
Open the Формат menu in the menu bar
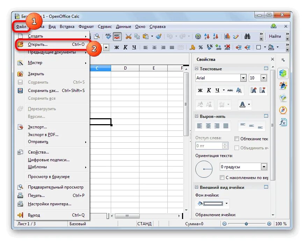tap(86, 27)
